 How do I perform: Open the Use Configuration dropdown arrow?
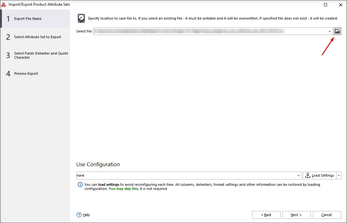point(299,176)
